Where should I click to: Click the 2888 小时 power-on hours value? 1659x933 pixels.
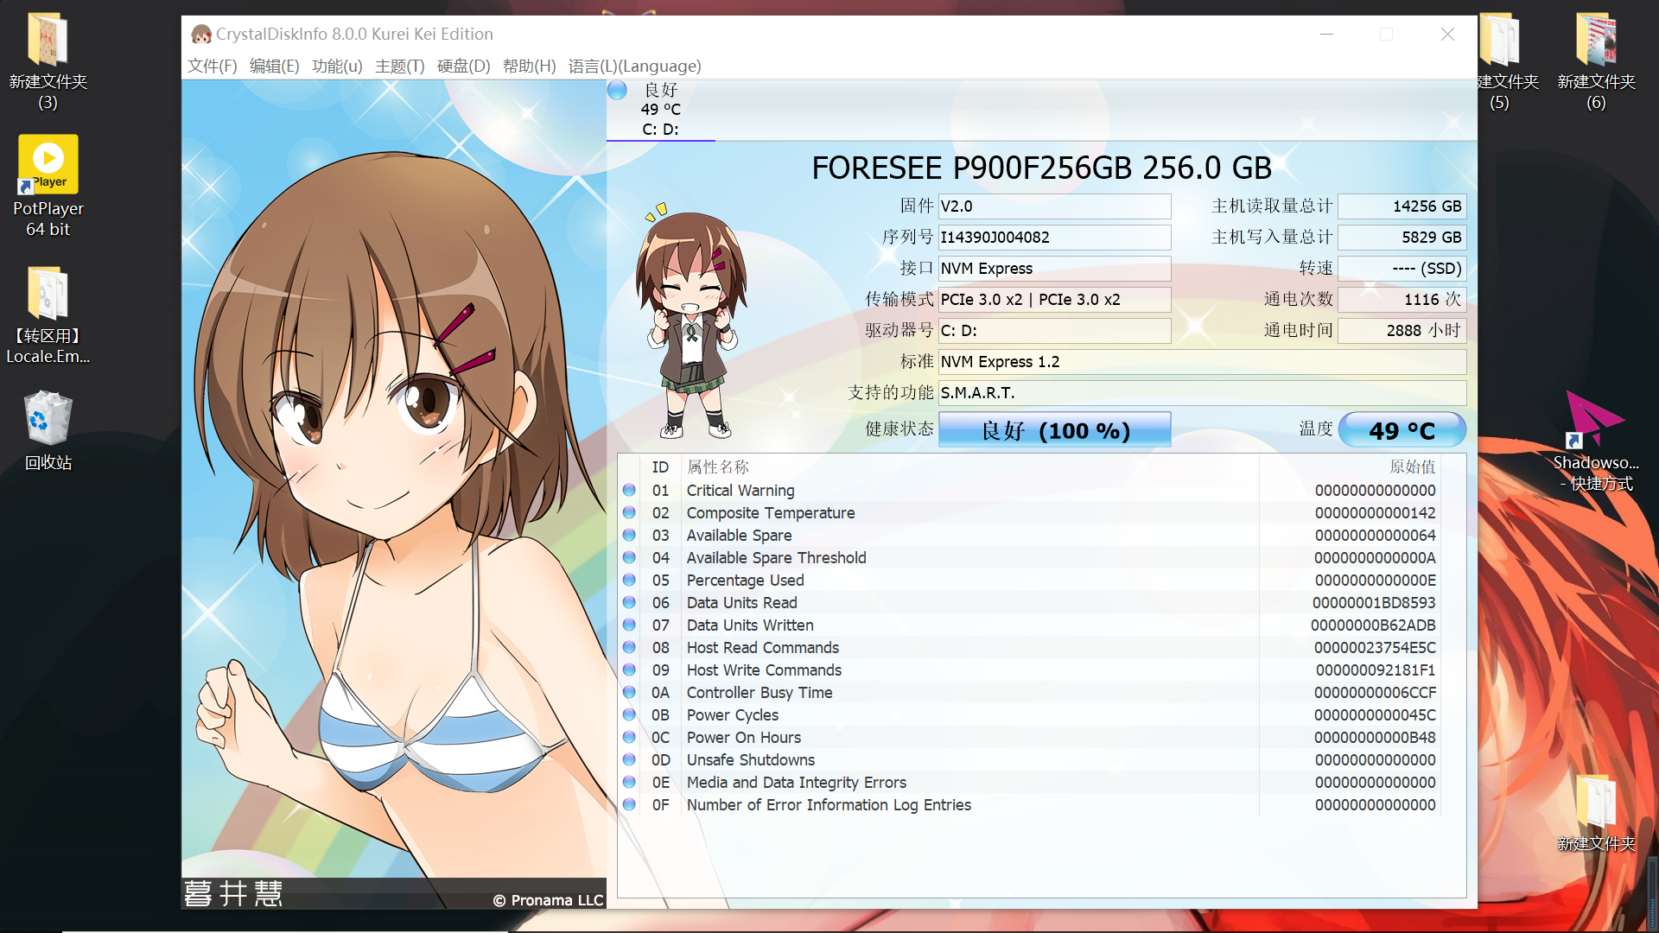[x=1402, y=331]
